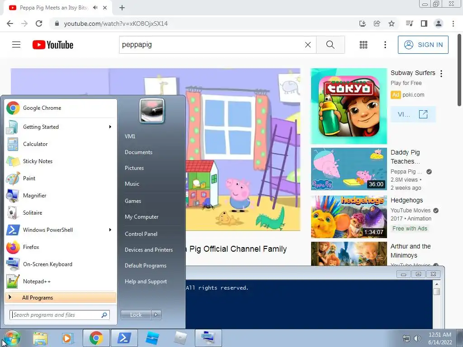Screen dimensions: 463x347
Task: Expand All Programs list
Action: (61, 297)
